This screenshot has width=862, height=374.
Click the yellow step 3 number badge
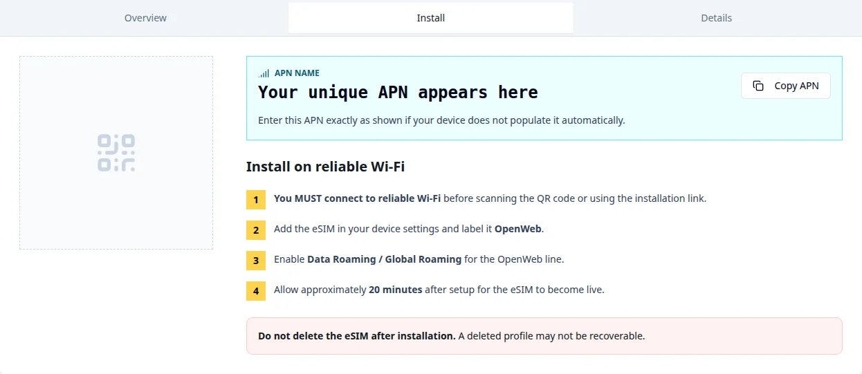(256, 261)
